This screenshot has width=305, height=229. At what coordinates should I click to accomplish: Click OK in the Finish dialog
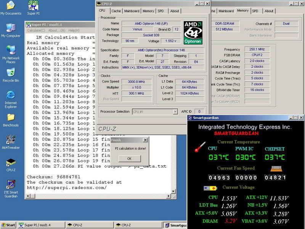point(129,158)
